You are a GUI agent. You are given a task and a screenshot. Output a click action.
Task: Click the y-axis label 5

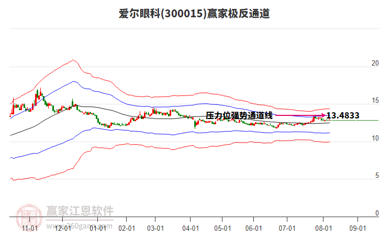coord(377,176)
